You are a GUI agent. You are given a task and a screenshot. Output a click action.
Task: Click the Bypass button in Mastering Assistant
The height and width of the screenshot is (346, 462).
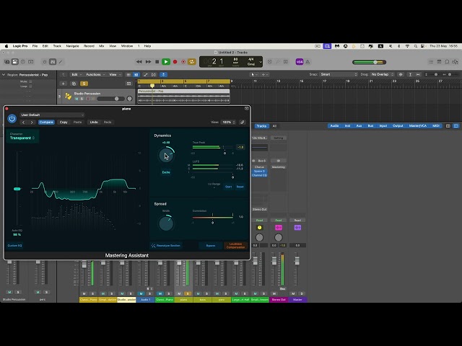coord(211,245)
